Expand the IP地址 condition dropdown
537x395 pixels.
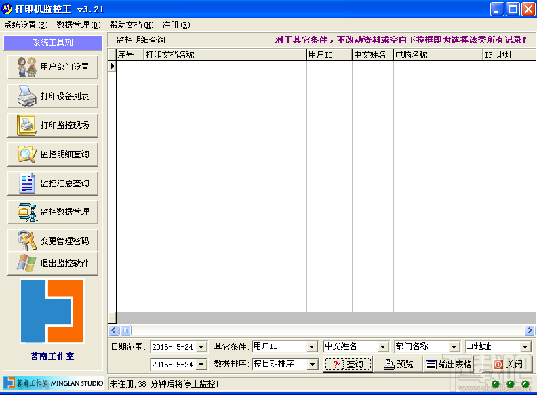(x=525, y=347)
